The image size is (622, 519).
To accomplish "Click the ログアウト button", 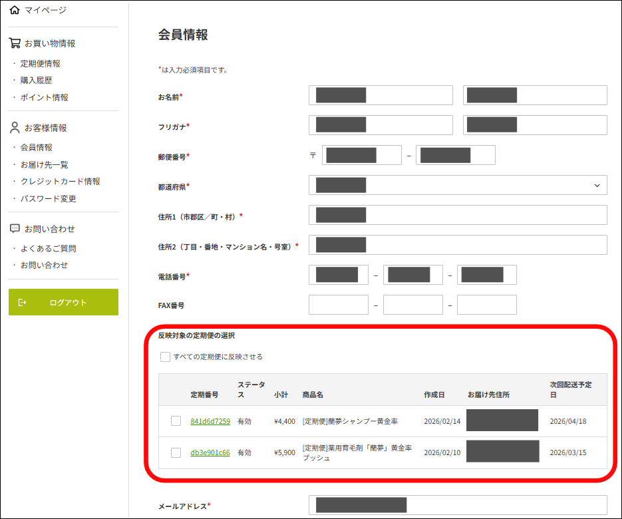I will tap(63, 302).
